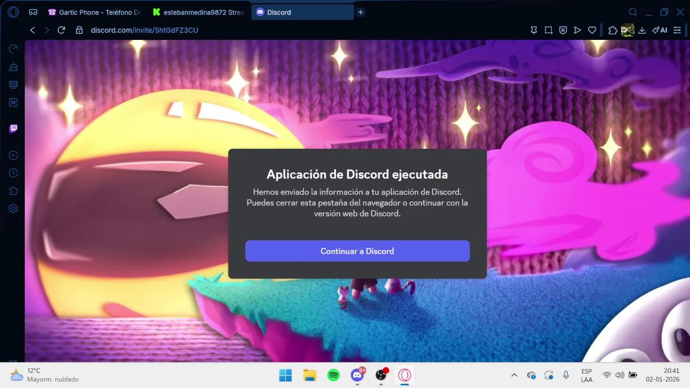Open the M messenger icon in sidebar

13,102
